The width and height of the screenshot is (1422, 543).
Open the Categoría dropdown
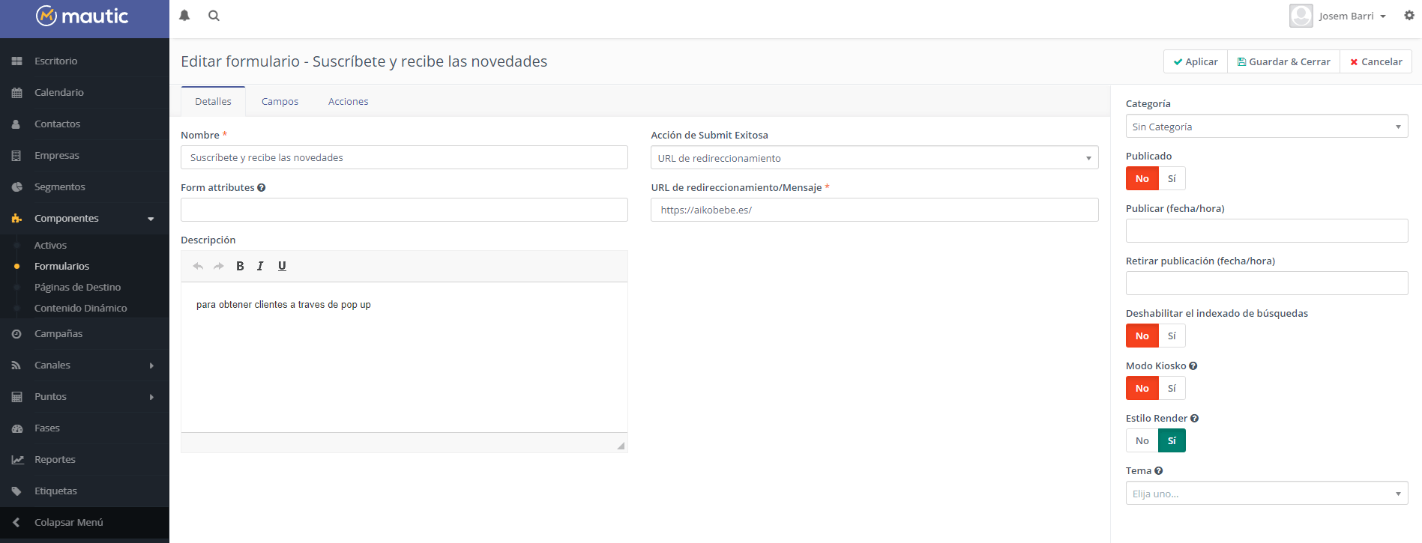[1267, 126]
